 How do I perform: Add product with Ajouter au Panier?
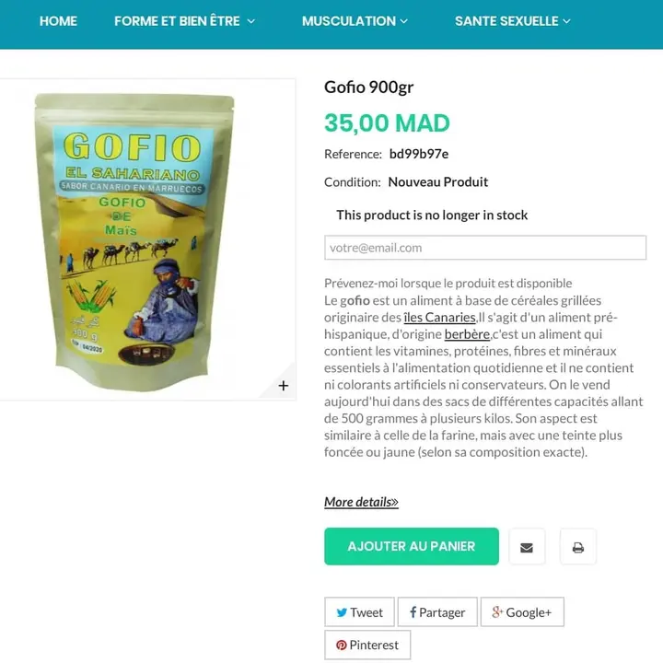pyautogui.click(x=412, y=546)
